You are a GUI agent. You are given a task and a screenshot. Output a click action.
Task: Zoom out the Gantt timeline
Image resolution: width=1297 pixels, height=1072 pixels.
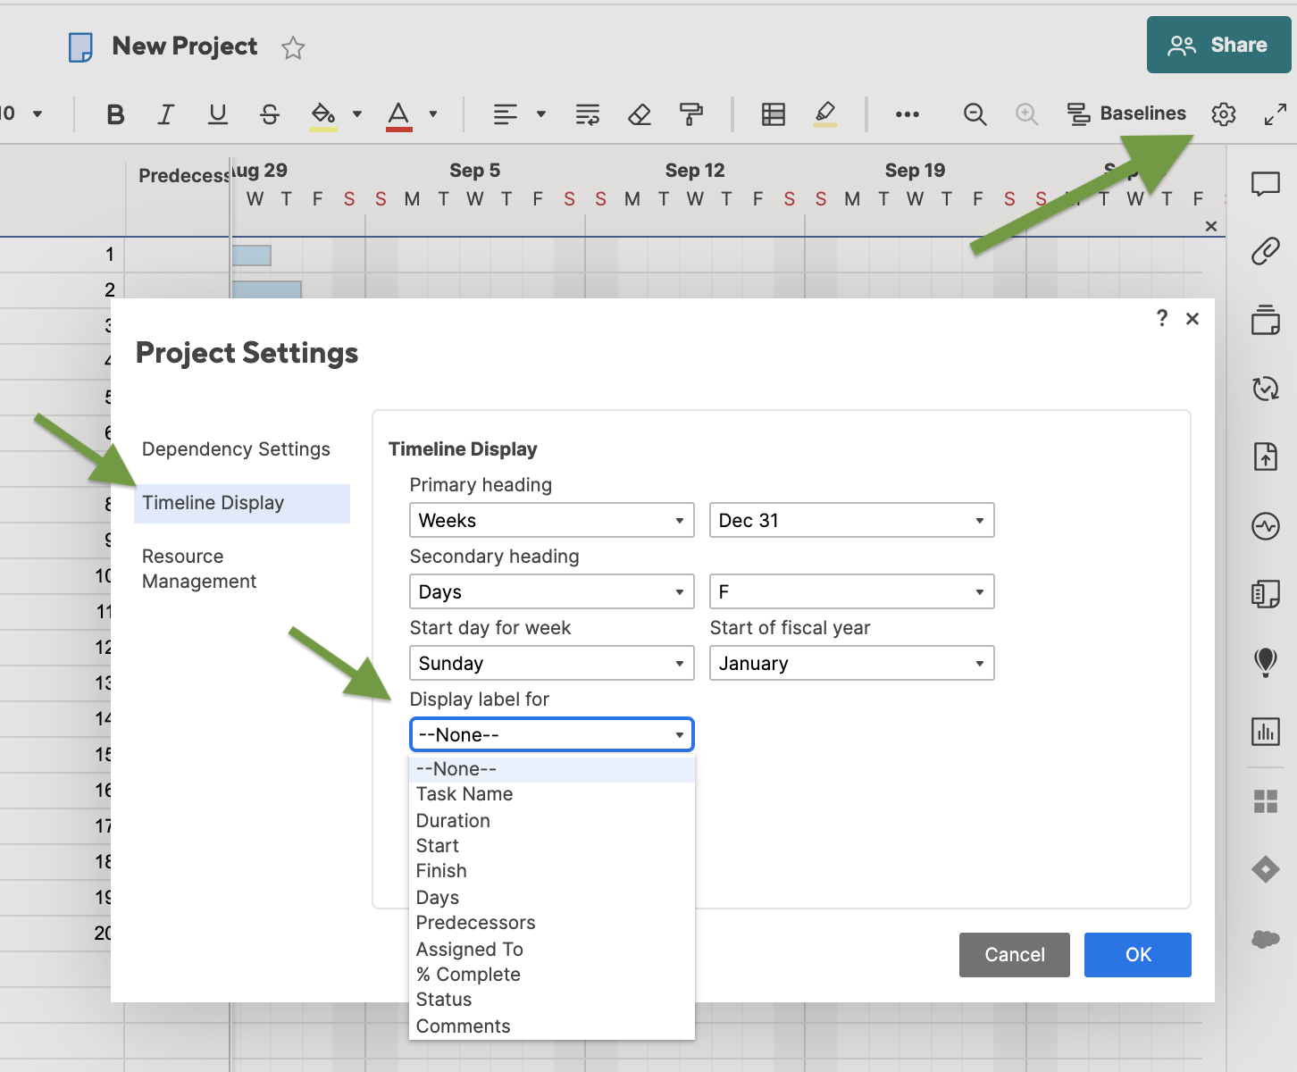(x=975, y=114)
